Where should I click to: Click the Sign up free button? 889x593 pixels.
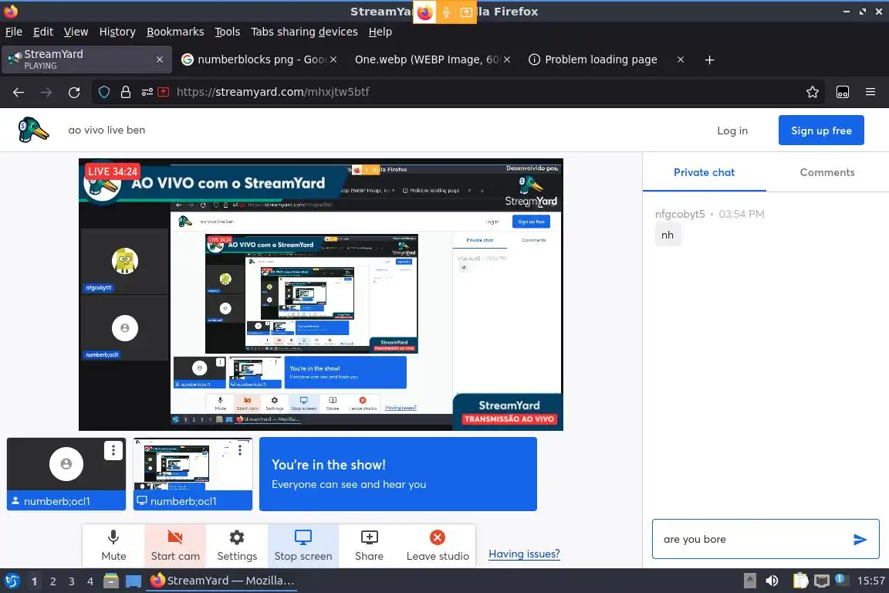point(821,130)
